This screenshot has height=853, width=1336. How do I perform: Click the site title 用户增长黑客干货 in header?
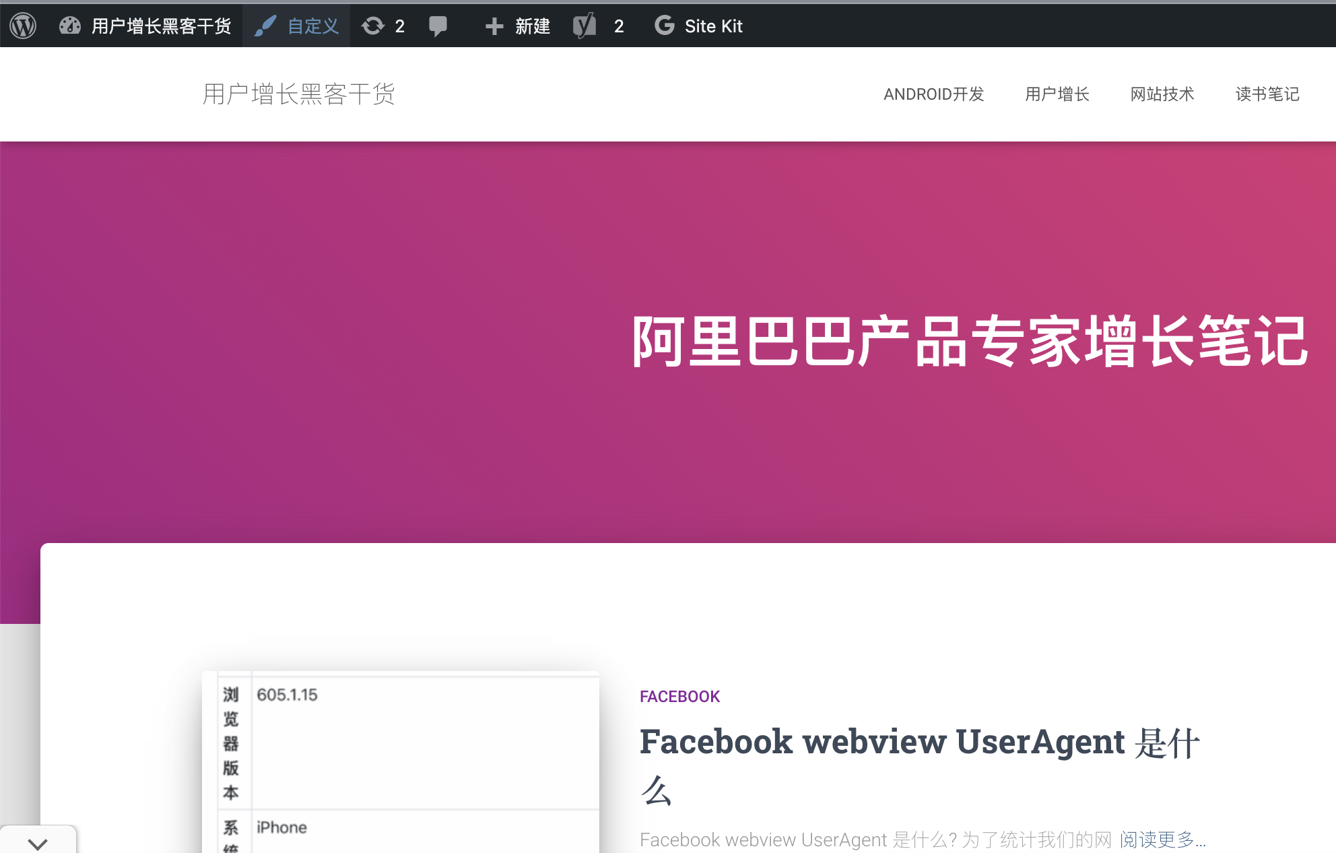(298, 94)
